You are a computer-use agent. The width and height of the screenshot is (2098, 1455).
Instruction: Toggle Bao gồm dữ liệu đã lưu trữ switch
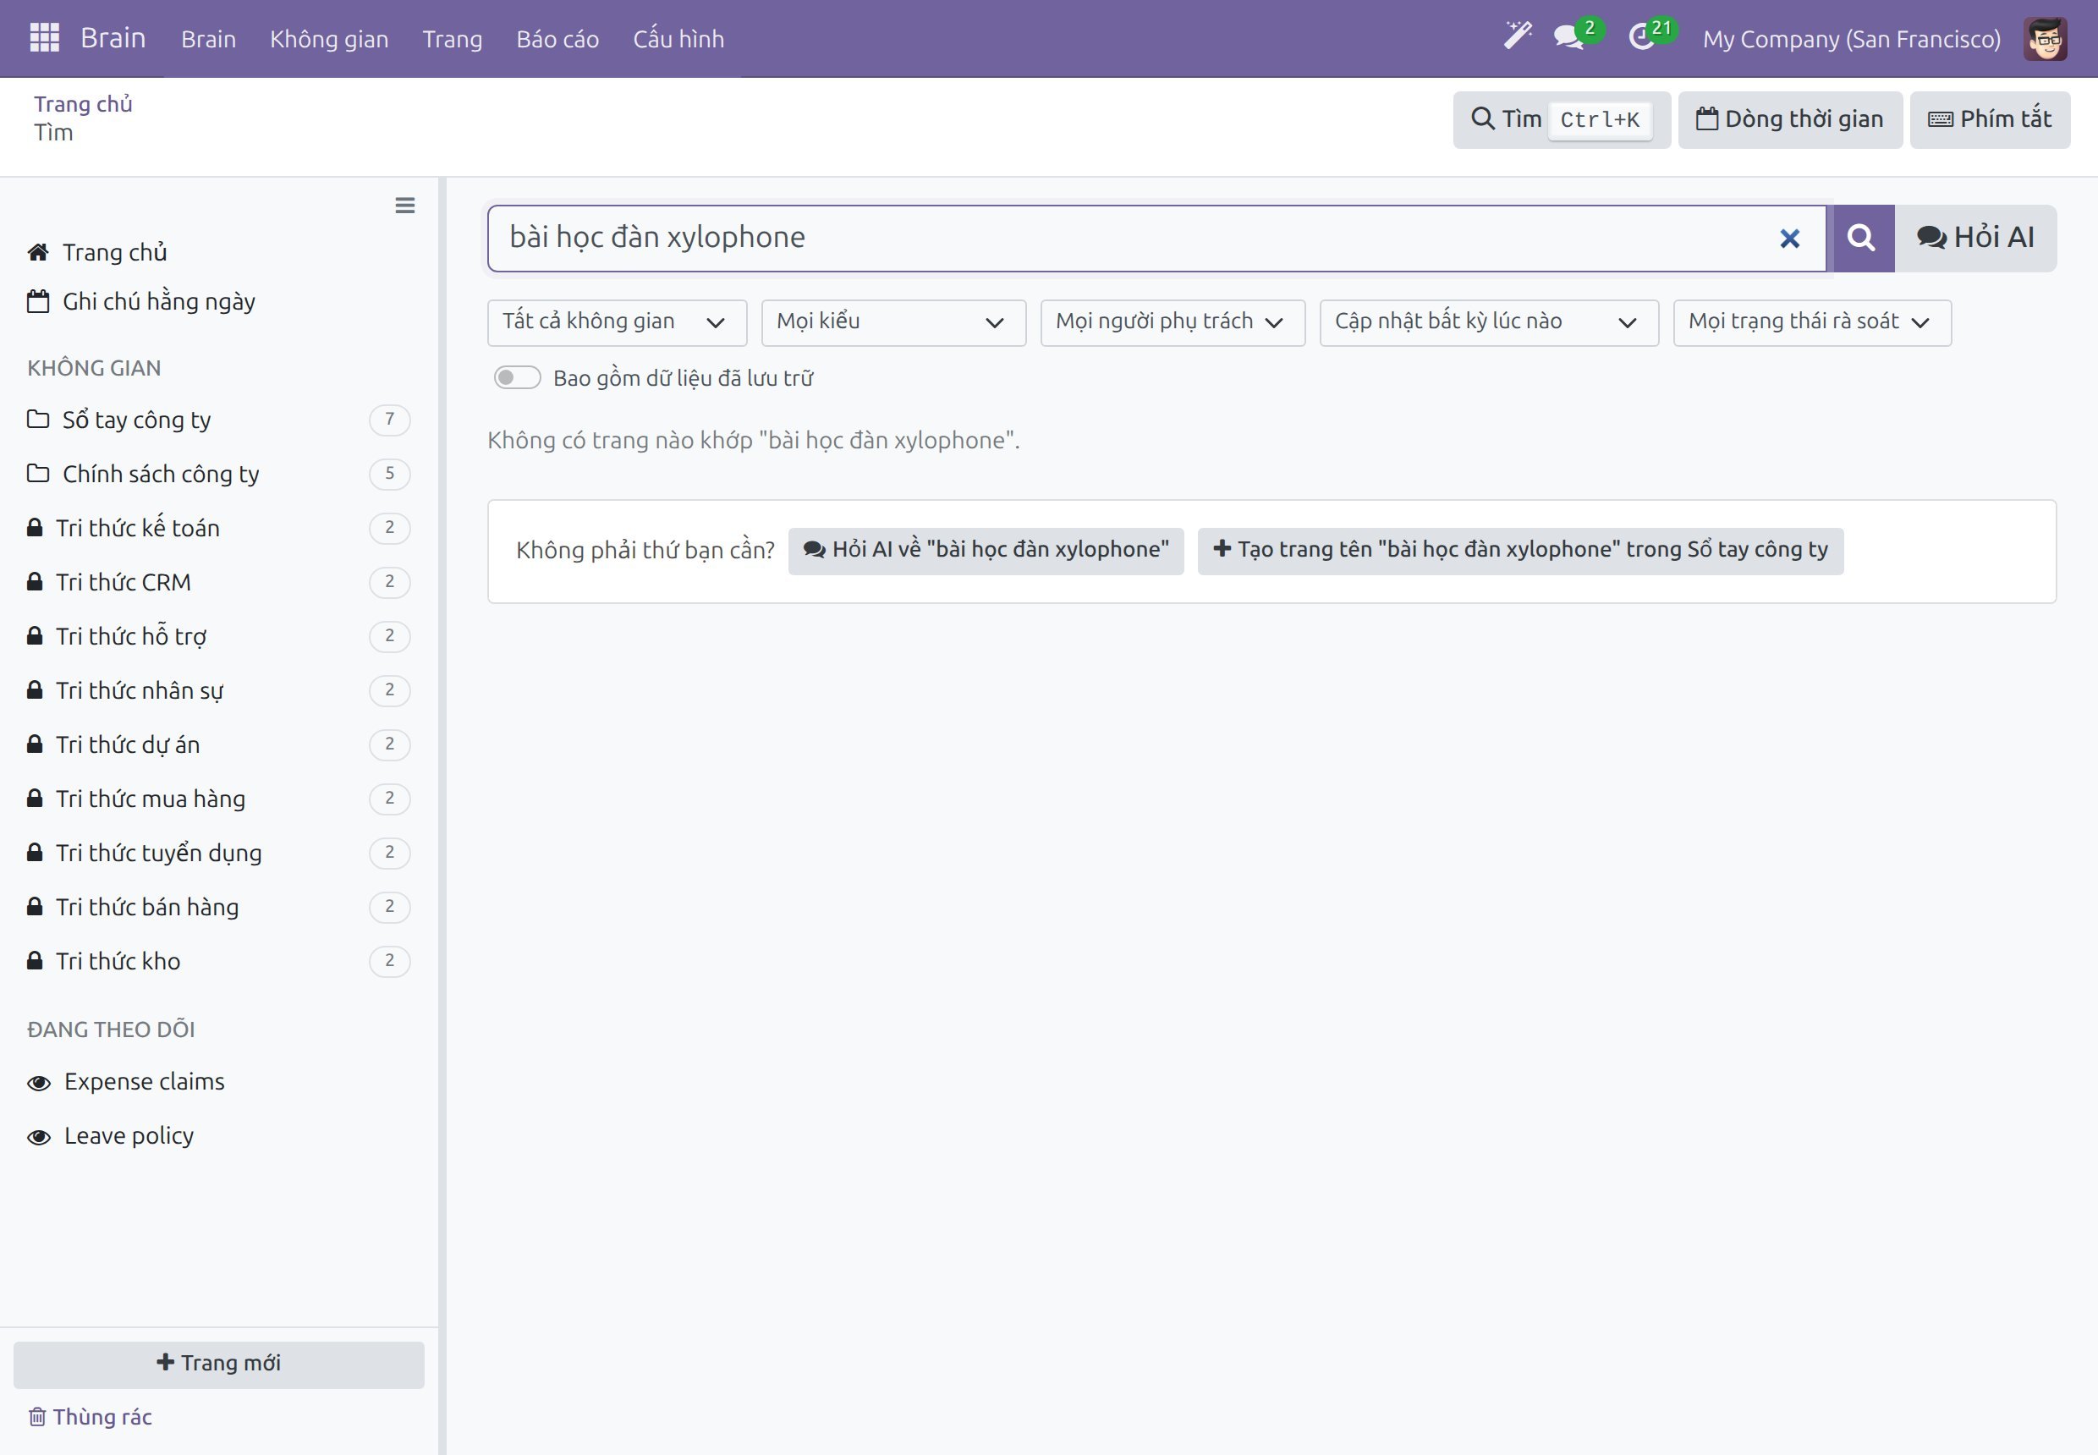coord(517,378)
